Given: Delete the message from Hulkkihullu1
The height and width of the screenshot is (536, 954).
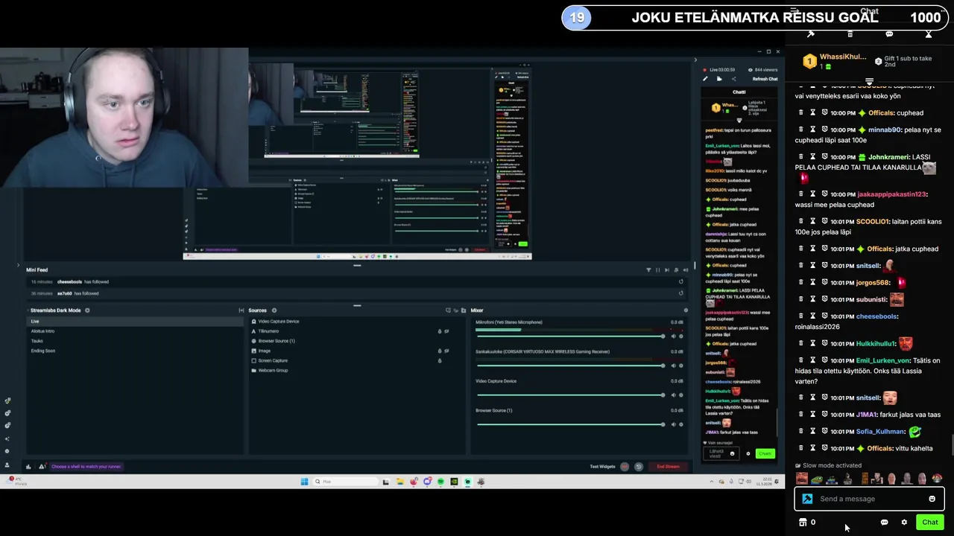Looking at the screenshot, I should 801,343.
